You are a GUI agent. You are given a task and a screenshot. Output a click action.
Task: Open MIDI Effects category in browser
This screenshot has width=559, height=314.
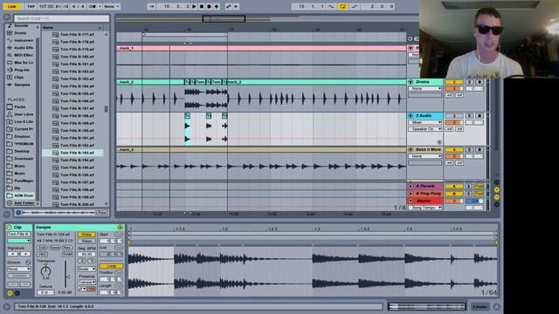[x=24, y=55]
